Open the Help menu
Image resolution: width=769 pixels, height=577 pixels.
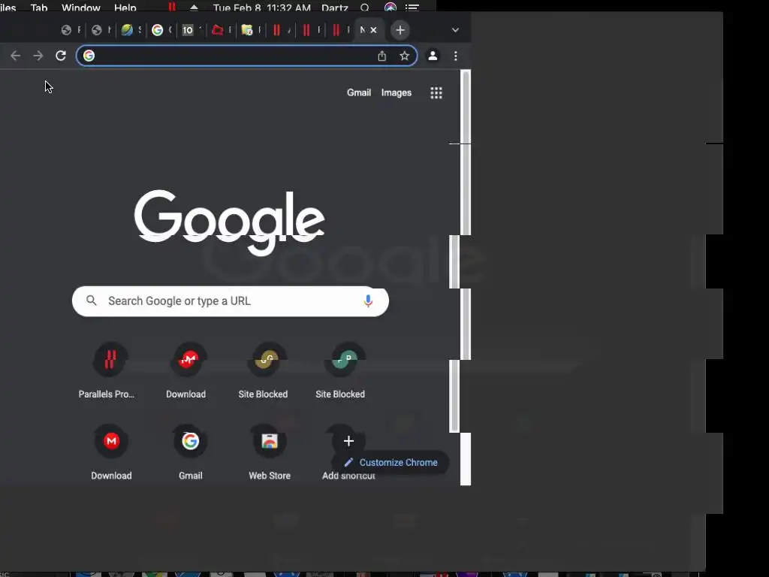pos(125,8)
